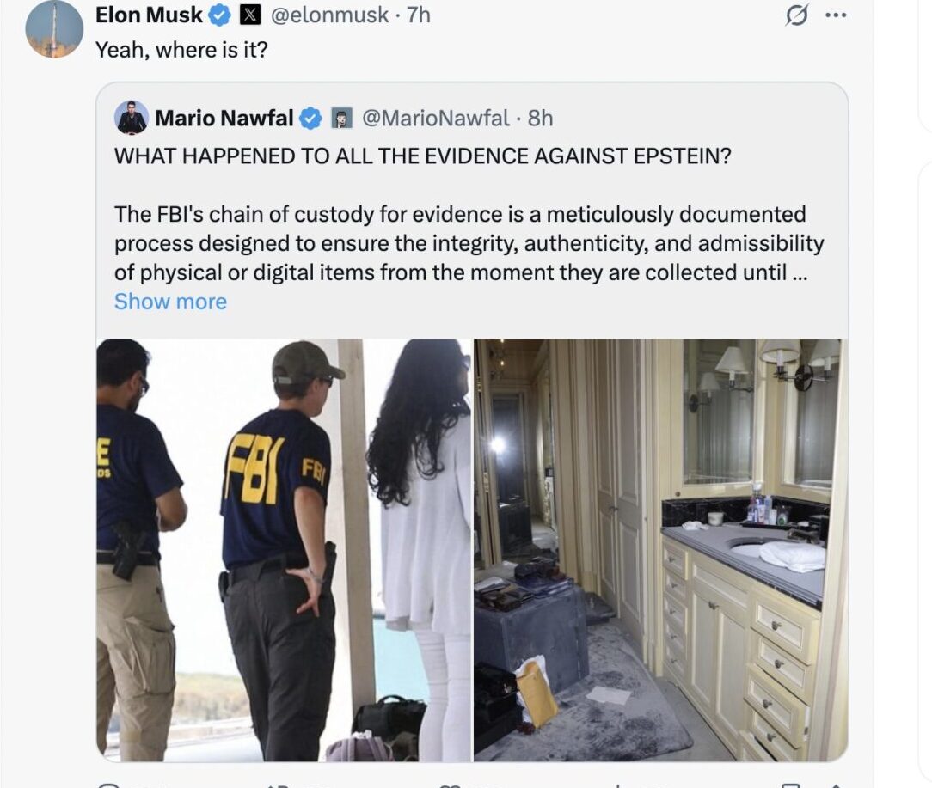The height and width of the screenshot is (788, 932).
Task: Open quoted post headline about Epstein evidence
Action: [x=423, y=156]
